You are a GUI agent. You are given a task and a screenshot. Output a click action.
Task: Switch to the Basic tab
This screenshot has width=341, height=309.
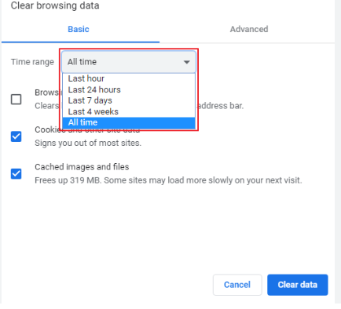(x=79, y=29)
